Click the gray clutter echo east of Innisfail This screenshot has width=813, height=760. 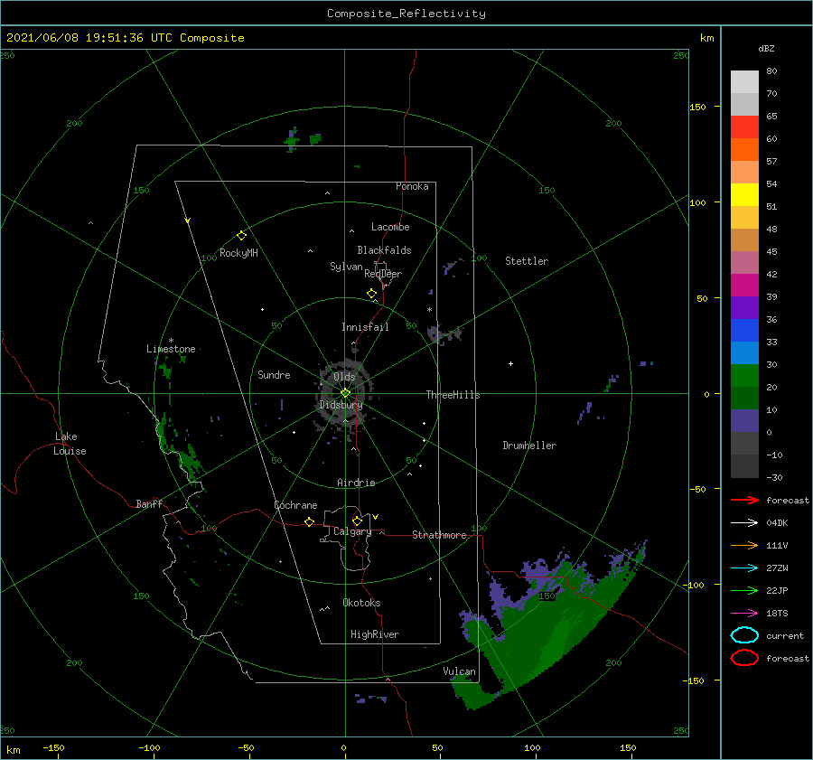[x=444, y=333]
